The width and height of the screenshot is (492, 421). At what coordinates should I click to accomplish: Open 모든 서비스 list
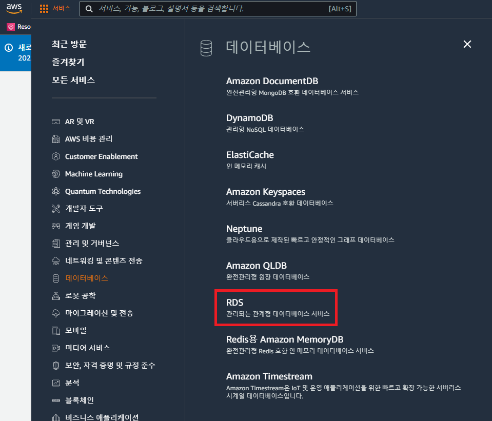73,80
